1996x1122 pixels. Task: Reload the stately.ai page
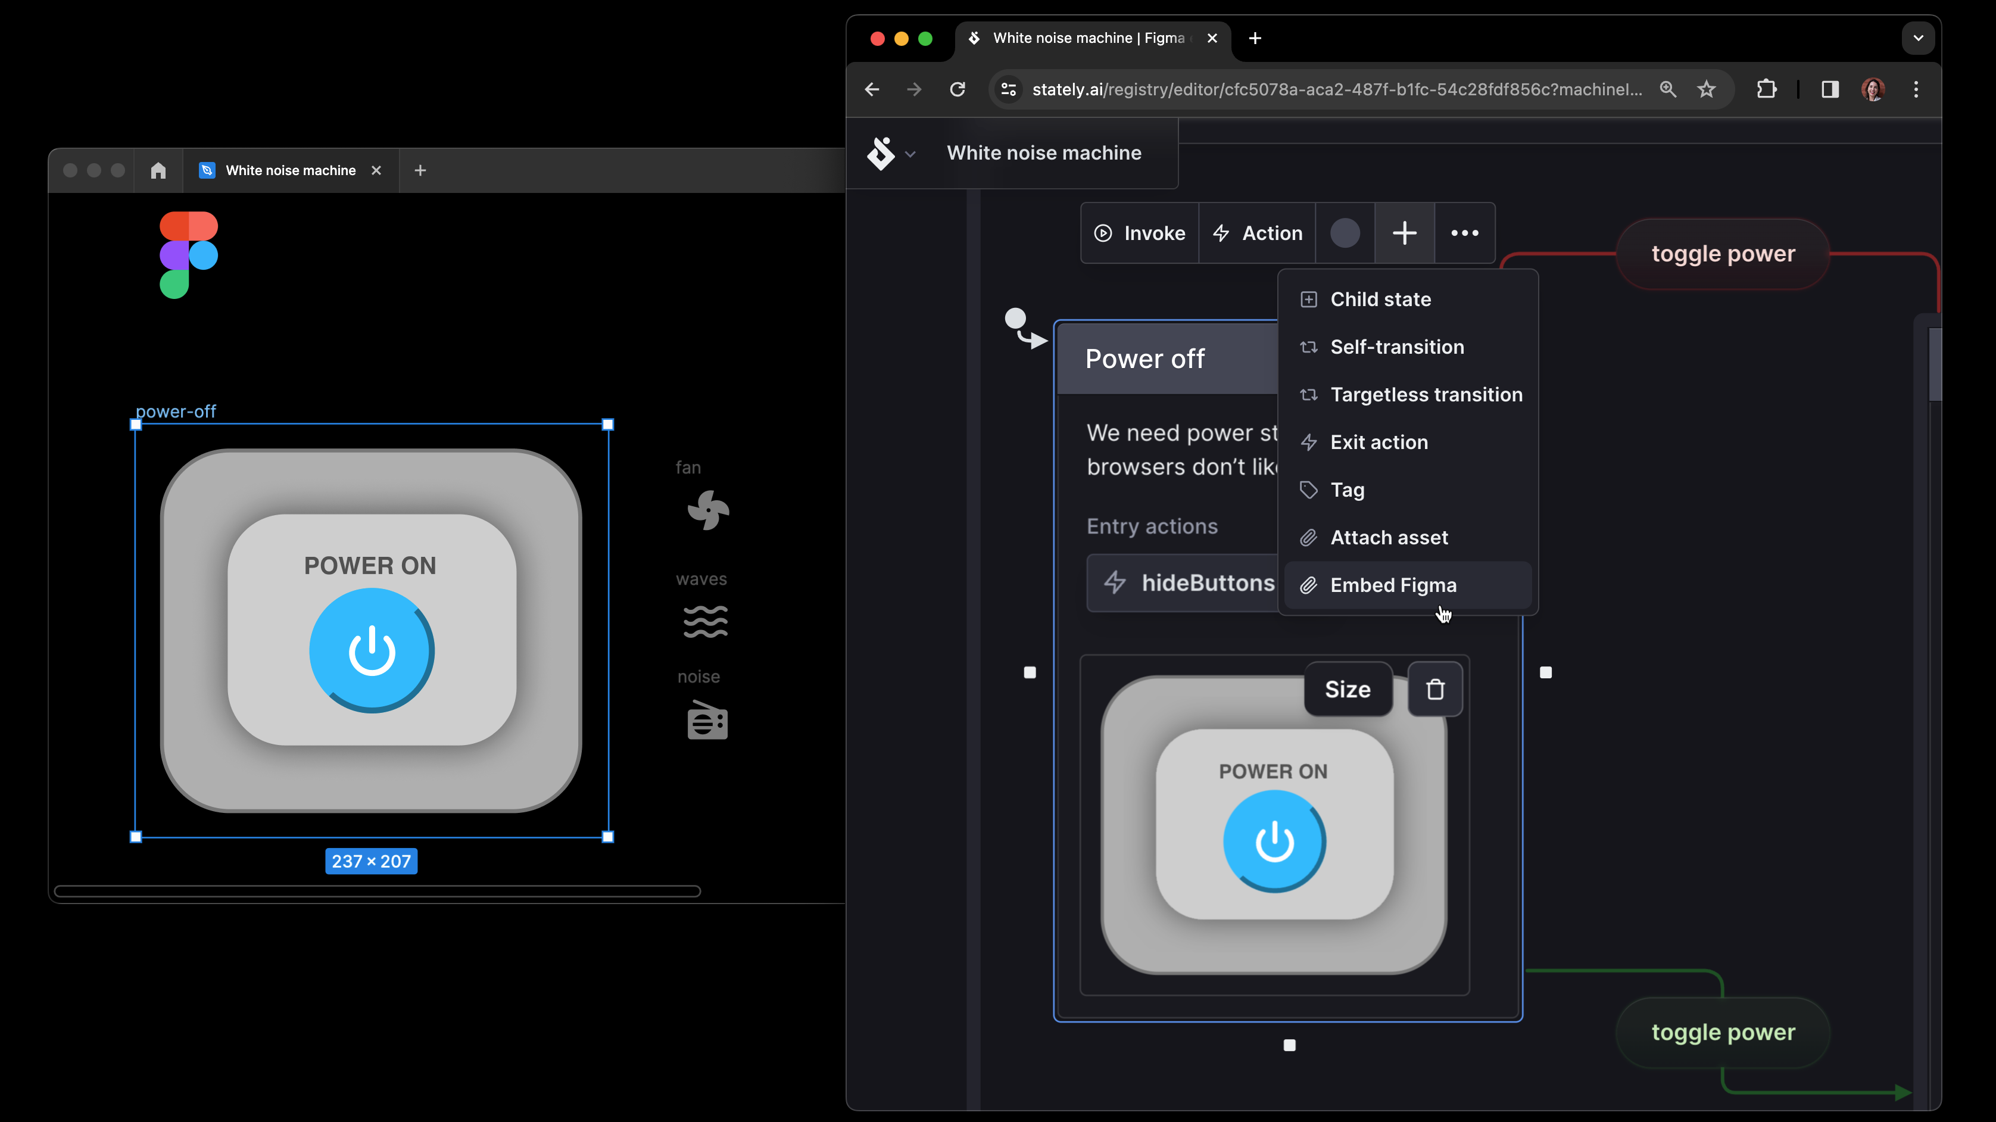point(957,89)
